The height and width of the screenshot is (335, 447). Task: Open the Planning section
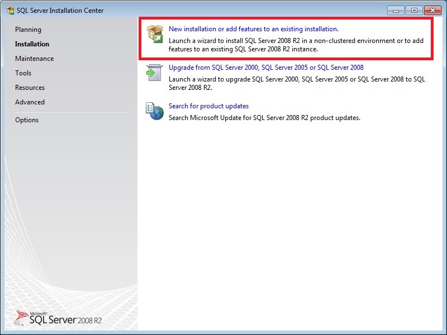(28, 30)
